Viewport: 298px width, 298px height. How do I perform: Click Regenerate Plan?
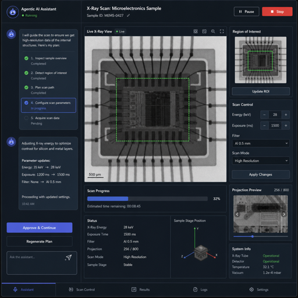(40, 242)
